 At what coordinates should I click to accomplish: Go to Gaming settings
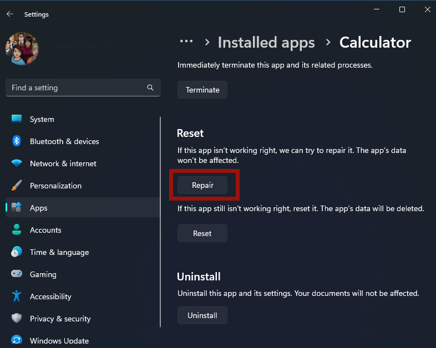pyautogui.click(x=83, y=274)
